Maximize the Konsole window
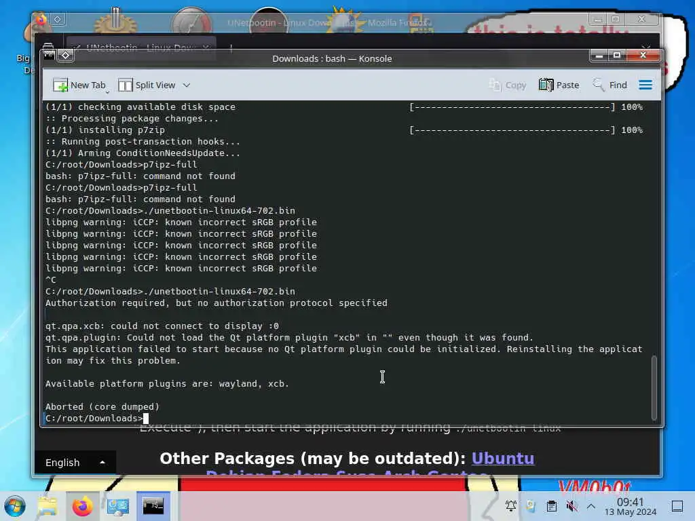695x521 pixels. 616,56
